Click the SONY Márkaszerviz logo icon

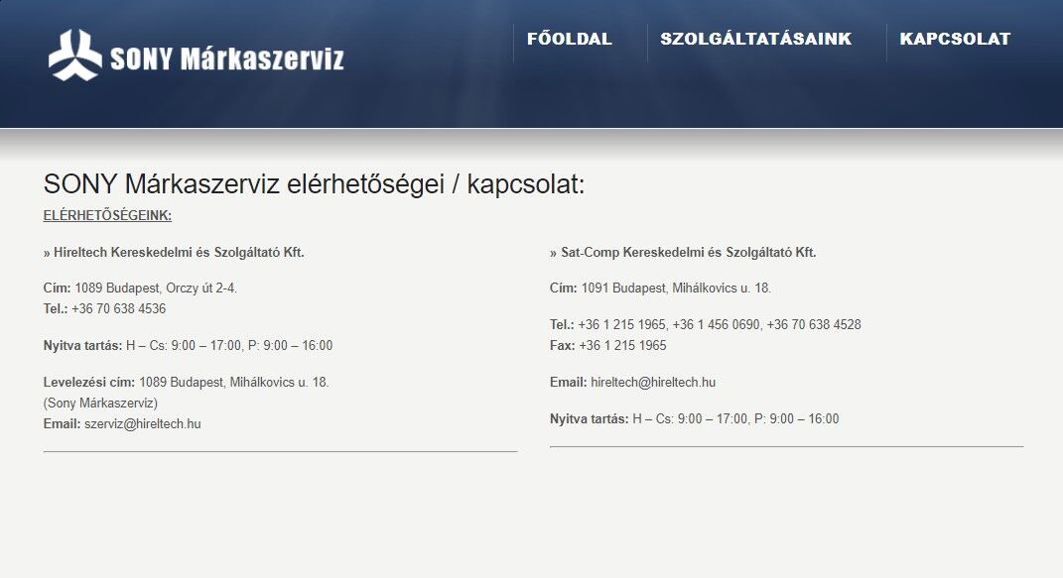[75, 55]
